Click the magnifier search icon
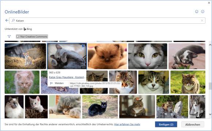Screen dimensions: 212x131 click(x=13, y=20)
